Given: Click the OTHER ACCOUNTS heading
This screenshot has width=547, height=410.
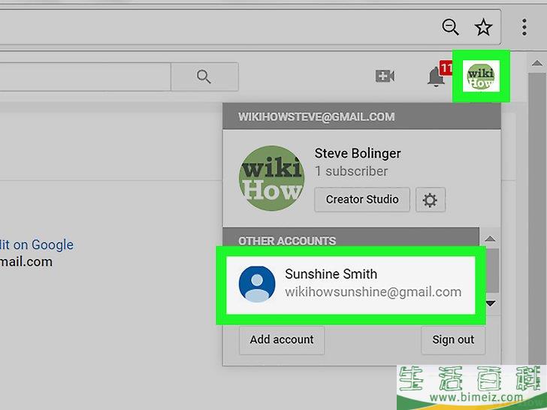Looking at the screenshot, I should point(287,241).
